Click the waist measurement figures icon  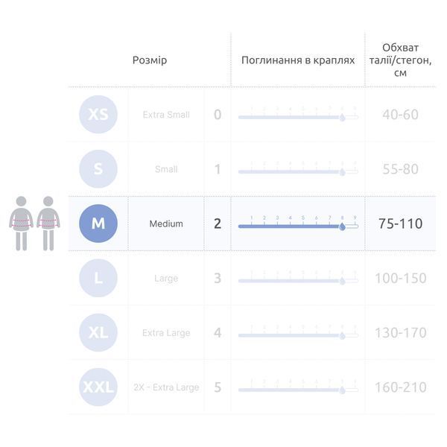pos(34,223)
